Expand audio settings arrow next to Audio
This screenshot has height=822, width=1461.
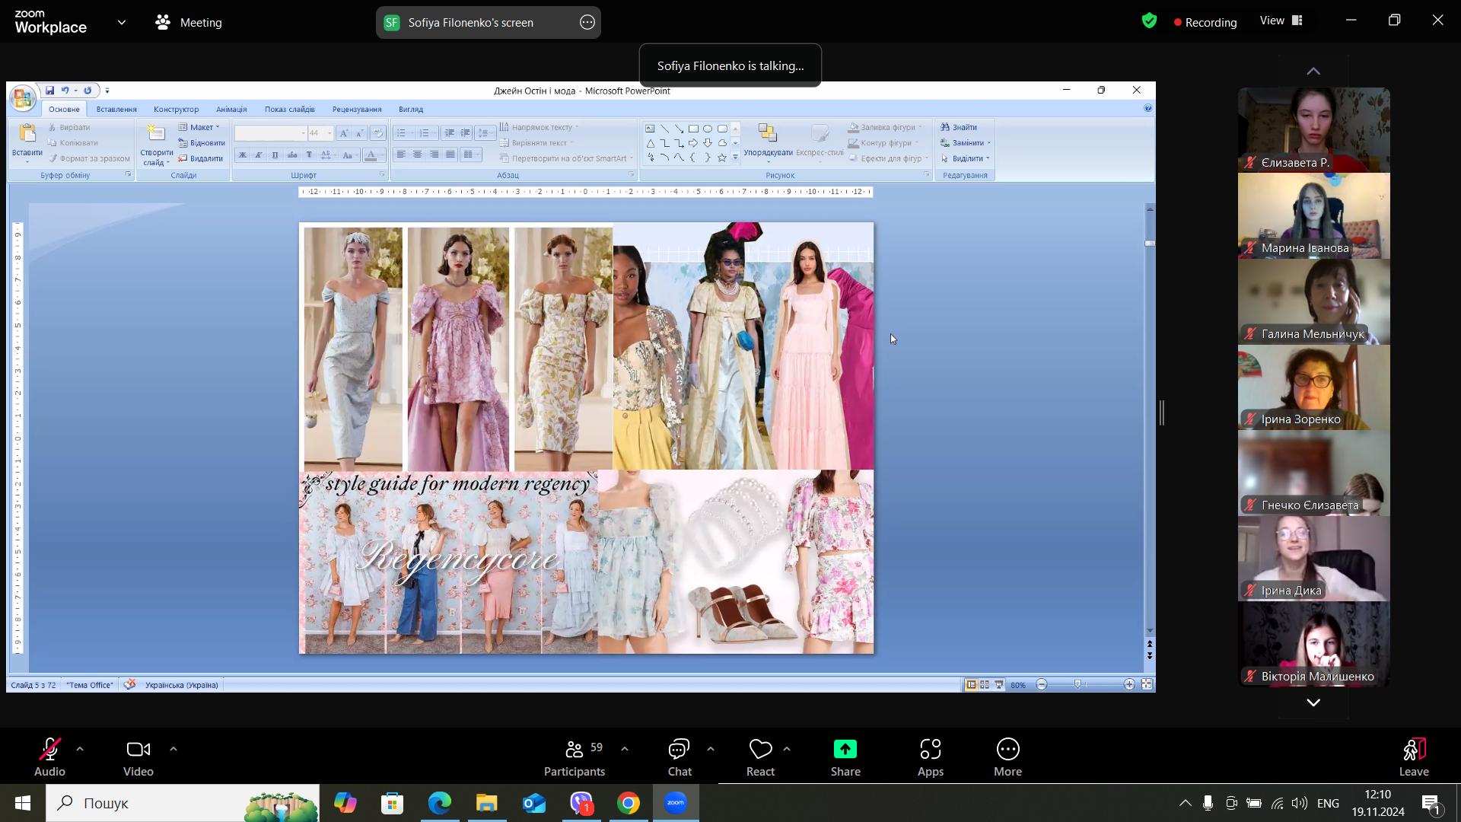point(80,750)
